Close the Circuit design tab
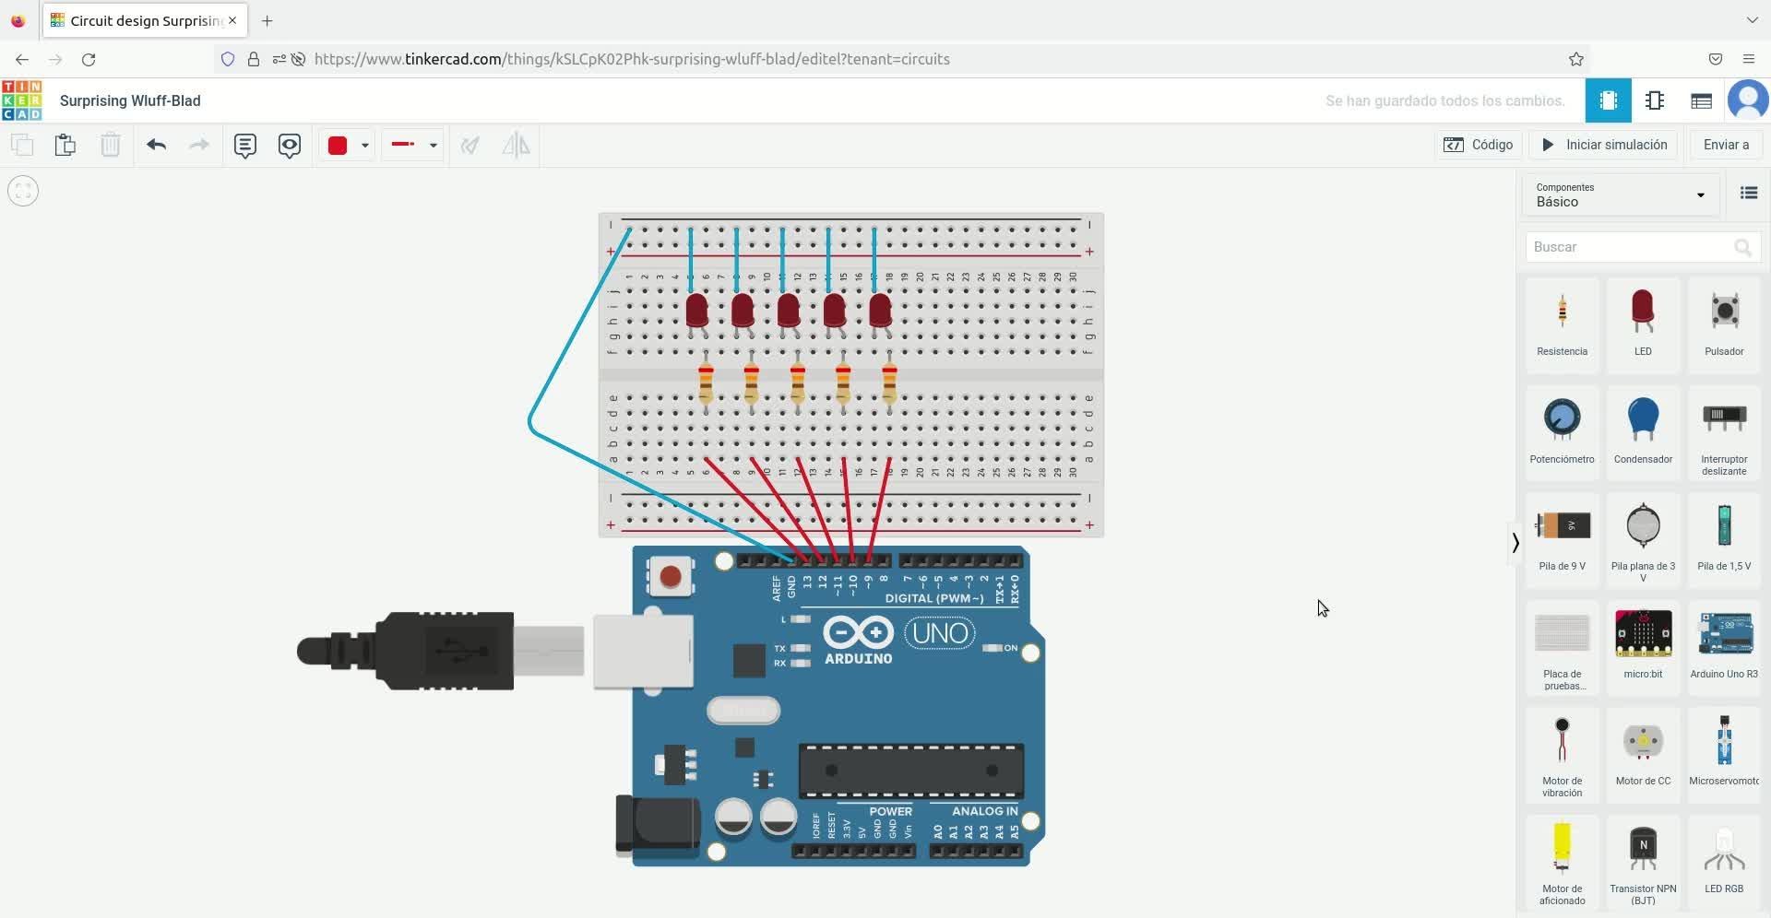The width and height of the screenshot is (1771, 918). point(232,20)
